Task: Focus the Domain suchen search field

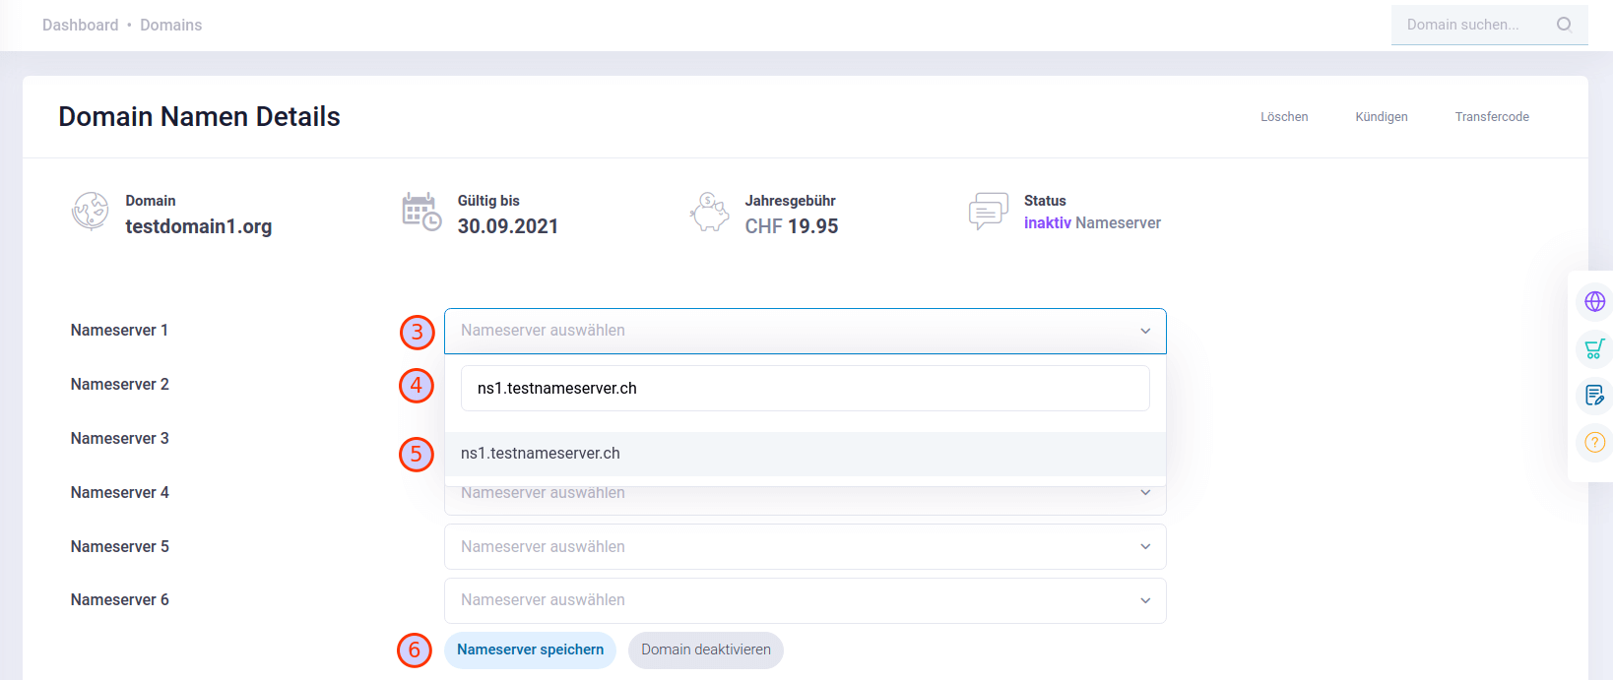Action: [x=1472, y=25]
